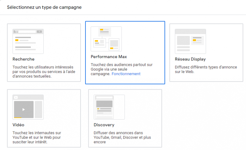
Task: Click the play triangle in the Vidéo illustration
Action: coord(24,110)
